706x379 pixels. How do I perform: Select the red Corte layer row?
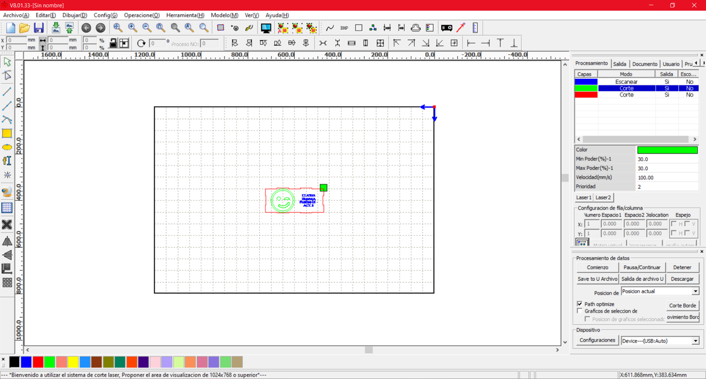coord(637,95)
